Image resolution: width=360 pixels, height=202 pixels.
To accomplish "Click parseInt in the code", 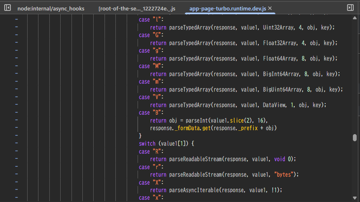I will (196, 121).
